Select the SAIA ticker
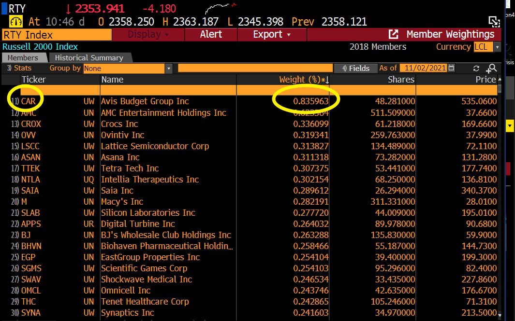The image size is (515, 321). click(x=30, y=191)
